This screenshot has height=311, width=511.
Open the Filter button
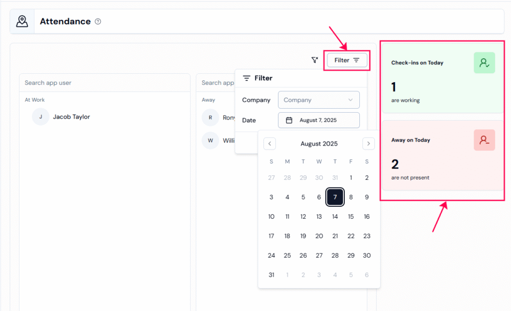(x=347, y=60)
